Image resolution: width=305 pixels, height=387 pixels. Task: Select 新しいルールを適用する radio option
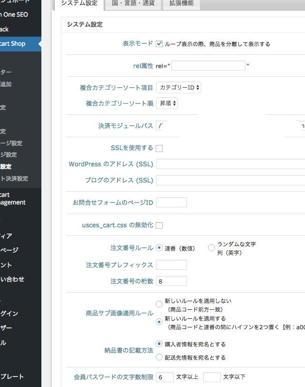[x=159, y=322]
